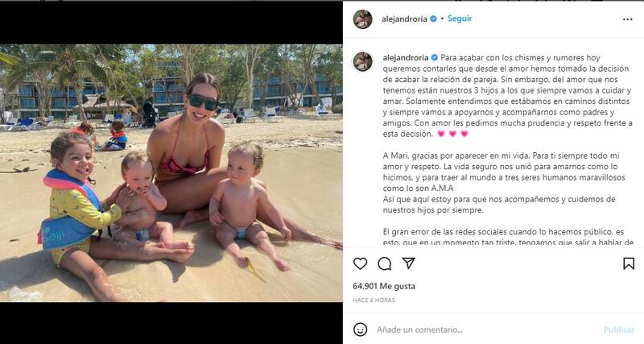This screenshot has width=644, height=344.
Task: Click the verified badge in the caption
Action: click(x=435, y=57)
